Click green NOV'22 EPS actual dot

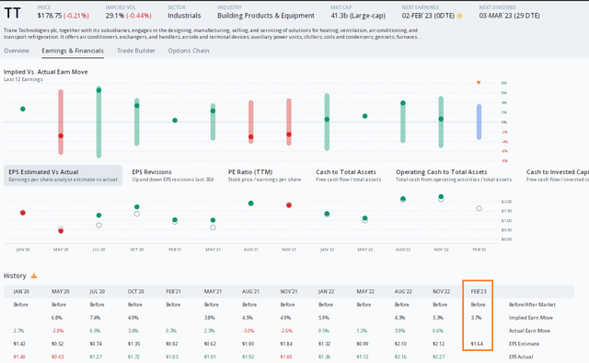(x=441, y=197)
